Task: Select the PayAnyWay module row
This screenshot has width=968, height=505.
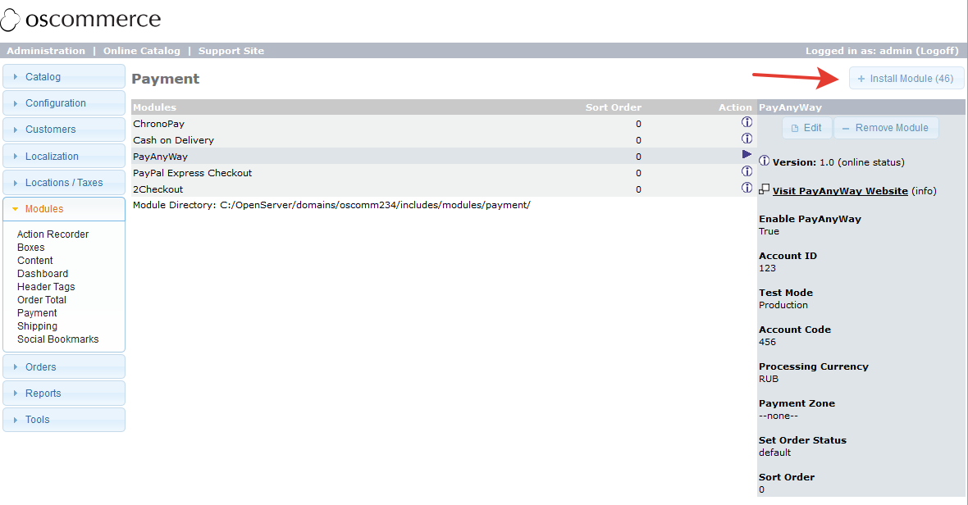Action: (x=442, y=156)
